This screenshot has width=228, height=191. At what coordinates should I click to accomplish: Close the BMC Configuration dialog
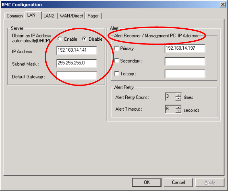click(223, 5)
